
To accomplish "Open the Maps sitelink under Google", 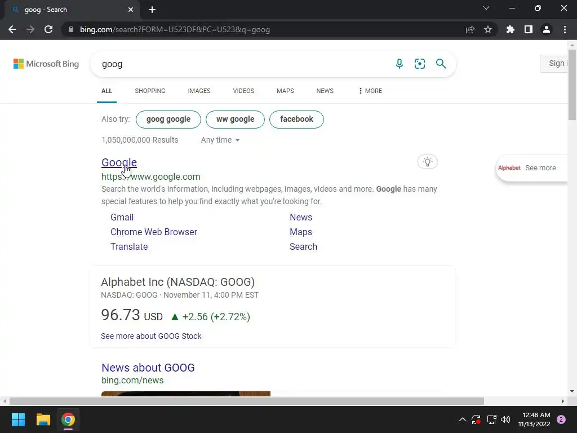I will (301, 232).
